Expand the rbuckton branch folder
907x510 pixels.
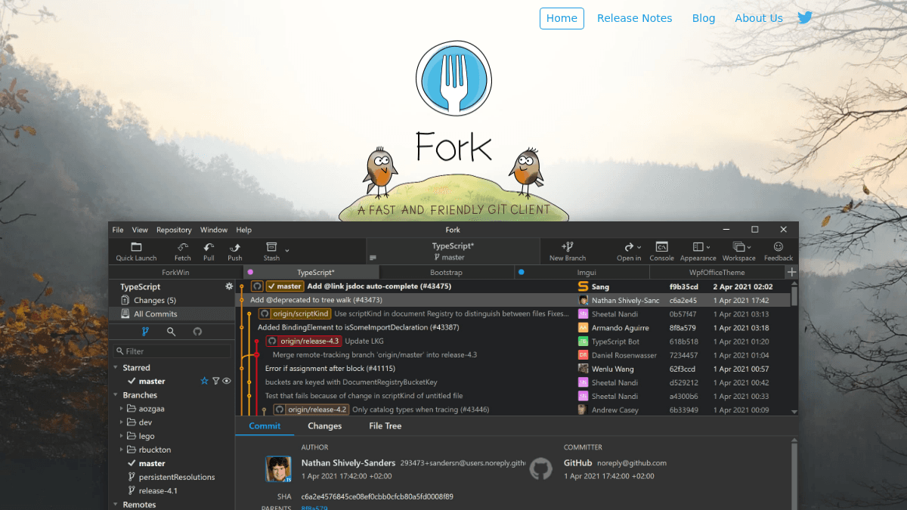121,450
